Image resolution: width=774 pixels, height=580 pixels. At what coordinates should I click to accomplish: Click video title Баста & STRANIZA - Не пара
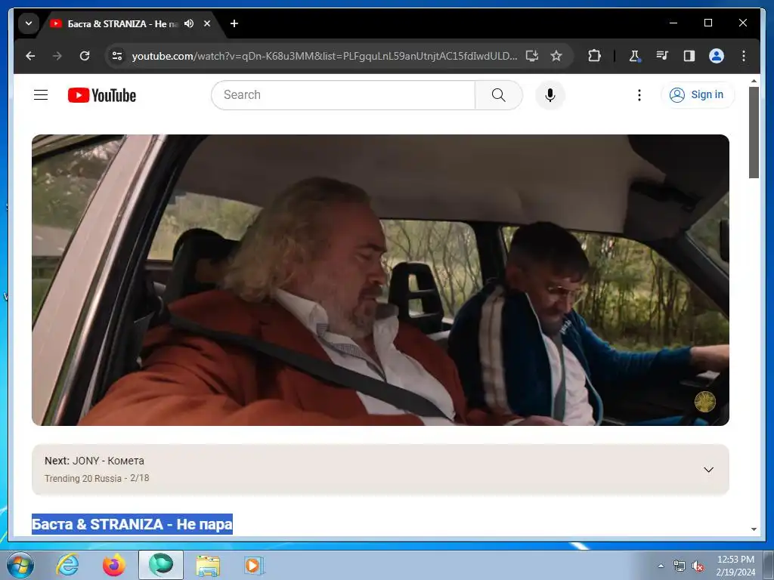(x=132, y=524)
